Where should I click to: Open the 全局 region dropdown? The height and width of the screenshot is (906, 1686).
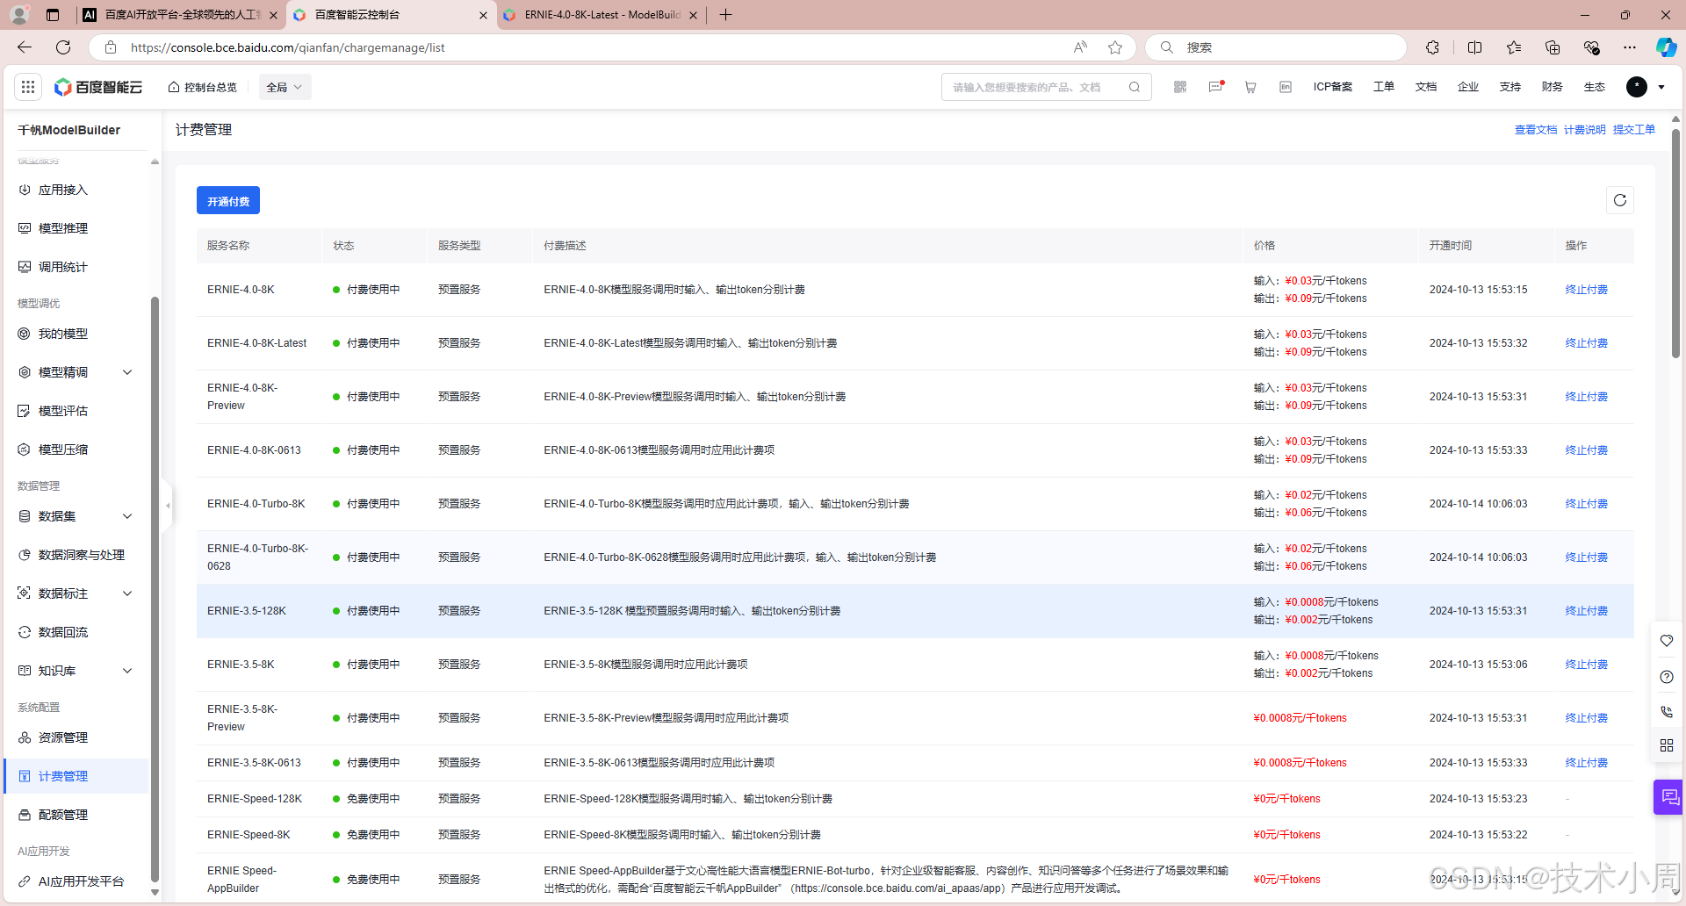click(285, 87)
